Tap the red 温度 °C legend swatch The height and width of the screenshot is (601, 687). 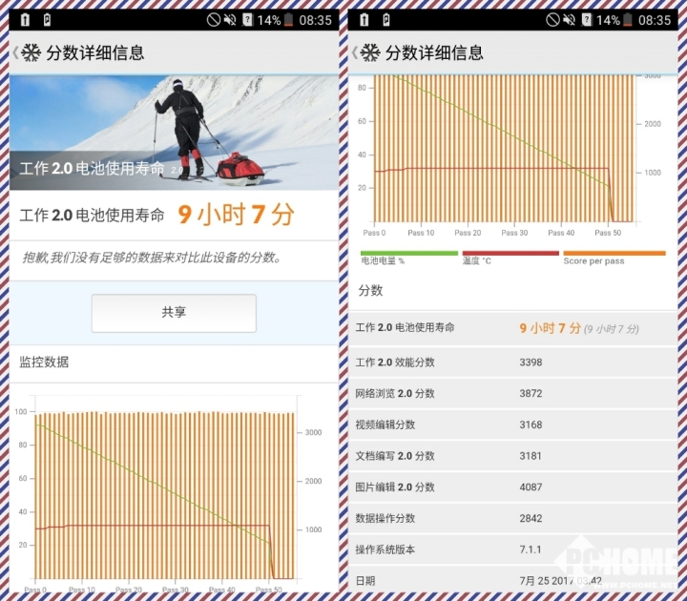click(x=510, y=253)
